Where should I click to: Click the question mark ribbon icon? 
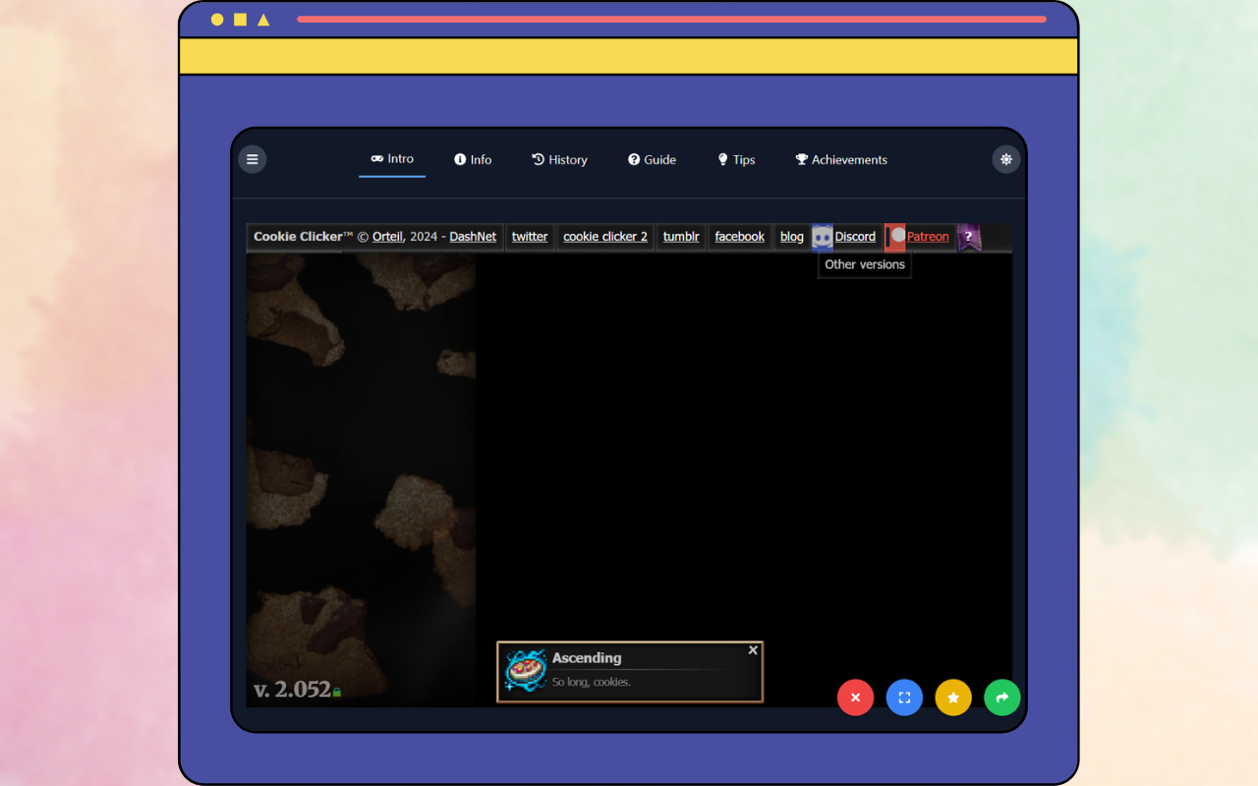968,237
